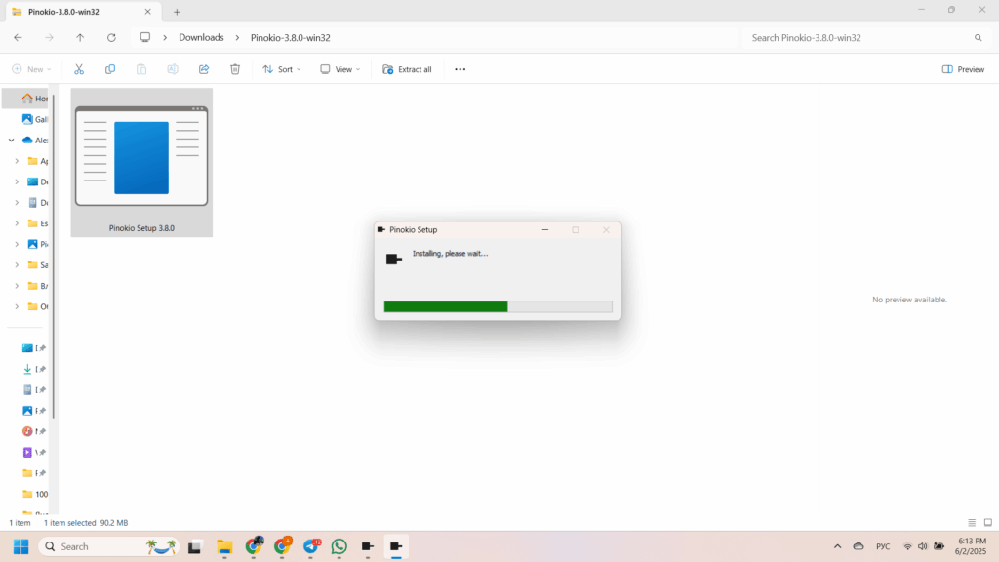The image size is (999, 562).
Task: Toggle the Preview pane button
Action: [x=963, y=69]
